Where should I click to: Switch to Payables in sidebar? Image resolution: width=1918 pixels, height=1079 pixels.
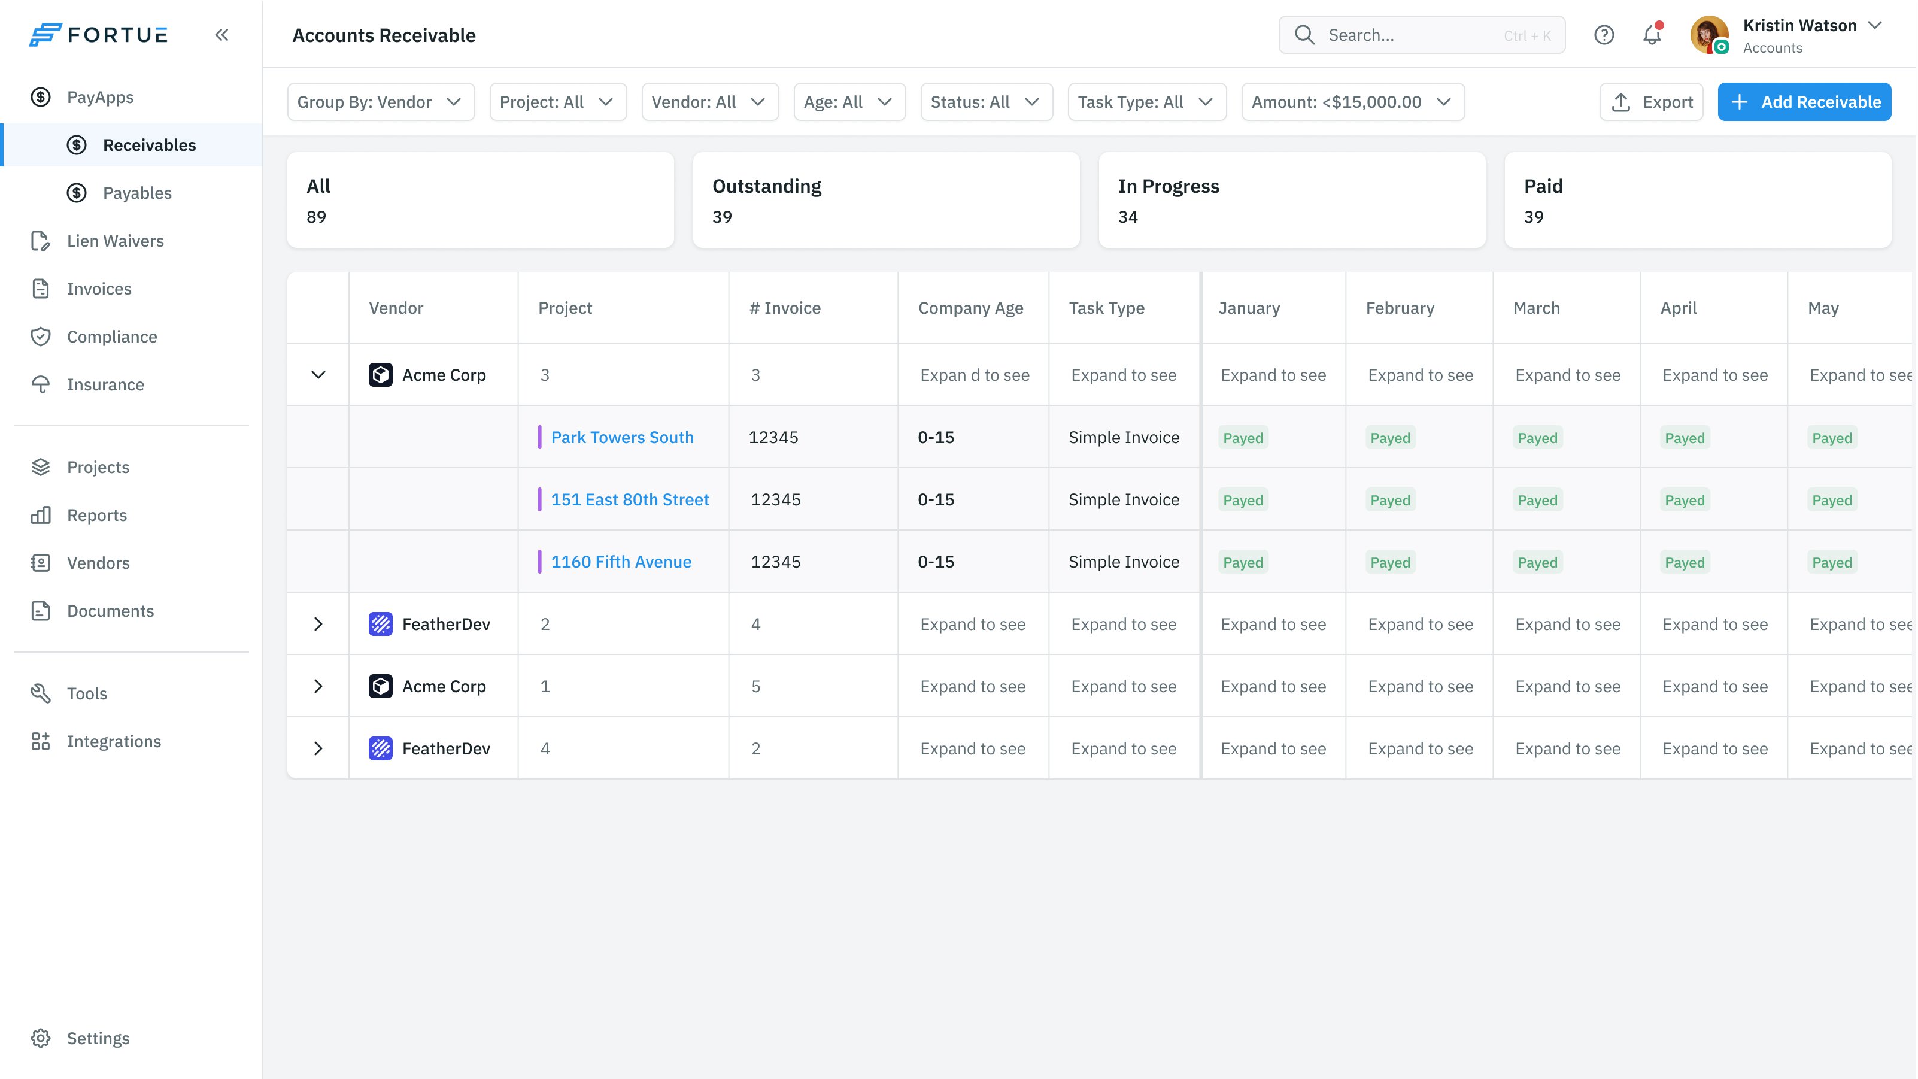pyautogui.click(x=137, y=193)
